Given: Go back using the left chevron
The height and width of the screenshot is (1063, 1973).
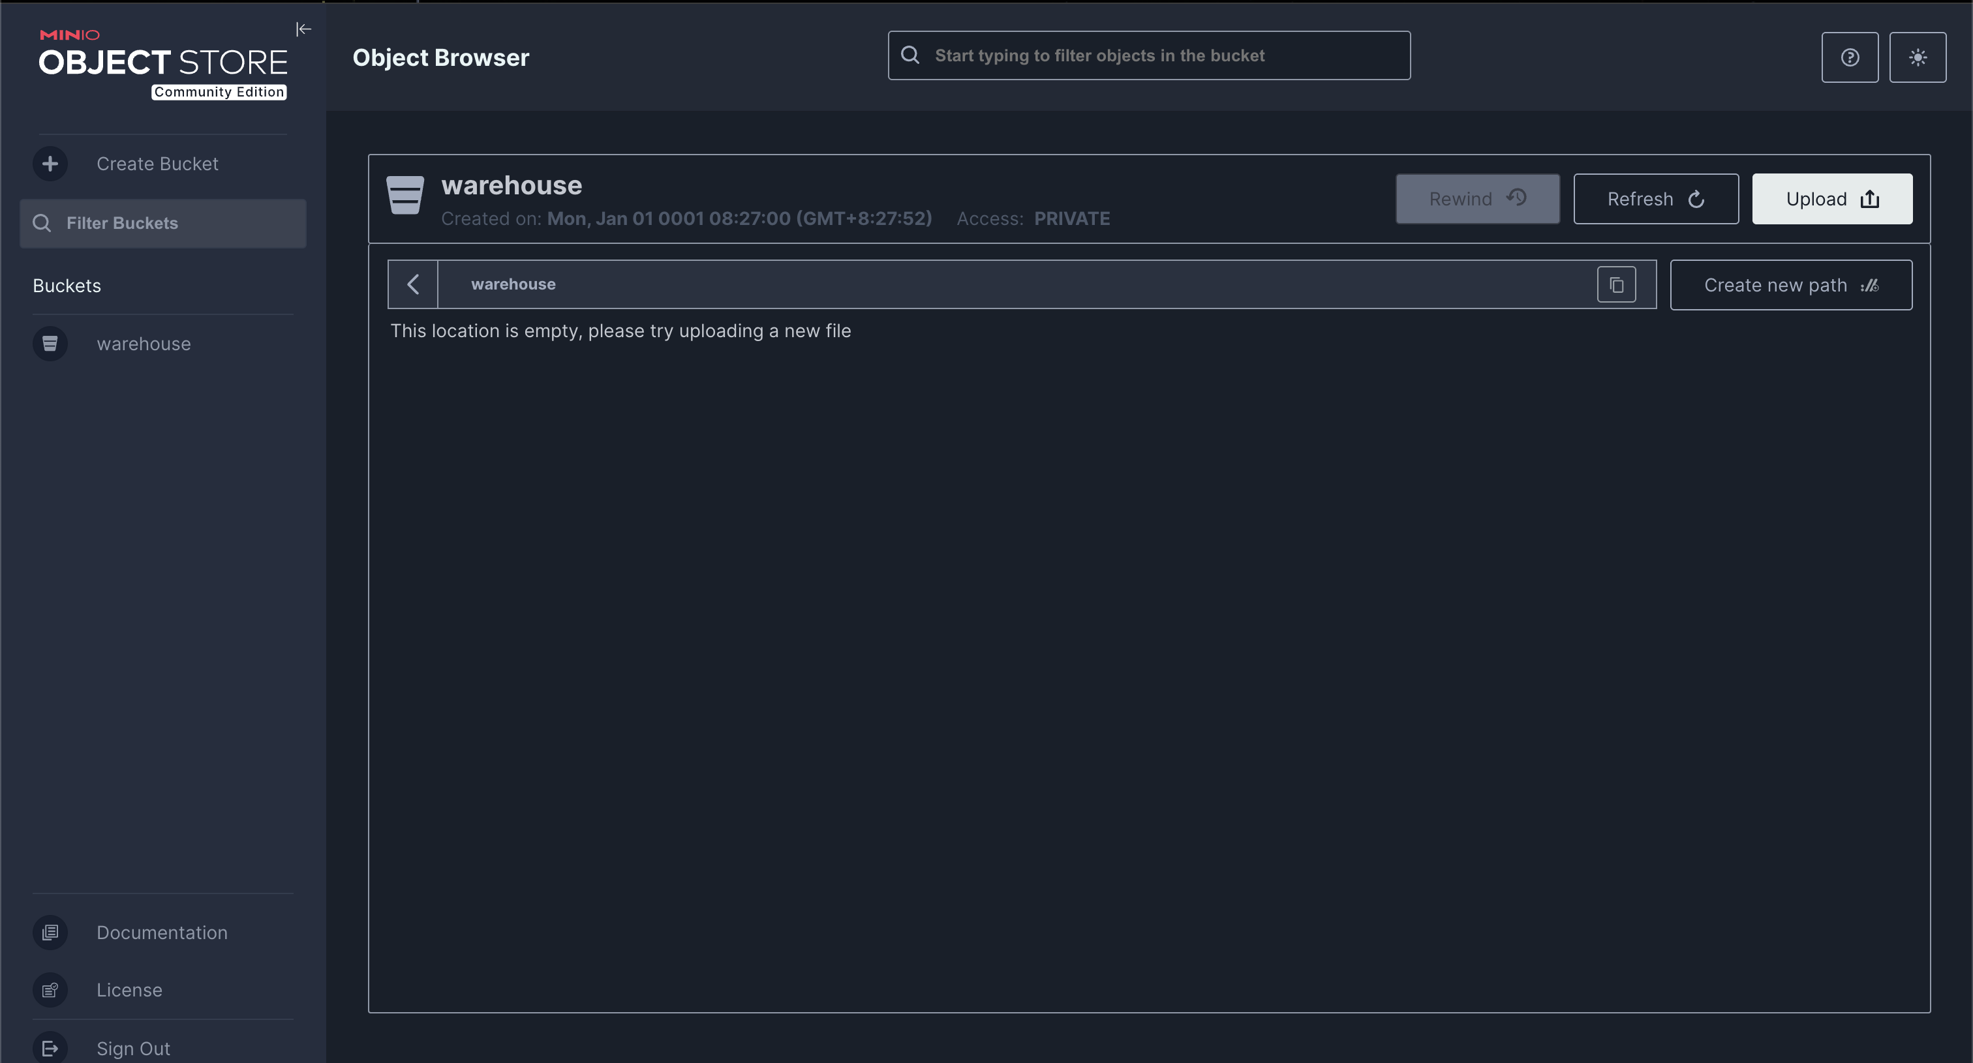Looking at the screenshot, I should 413,285.
